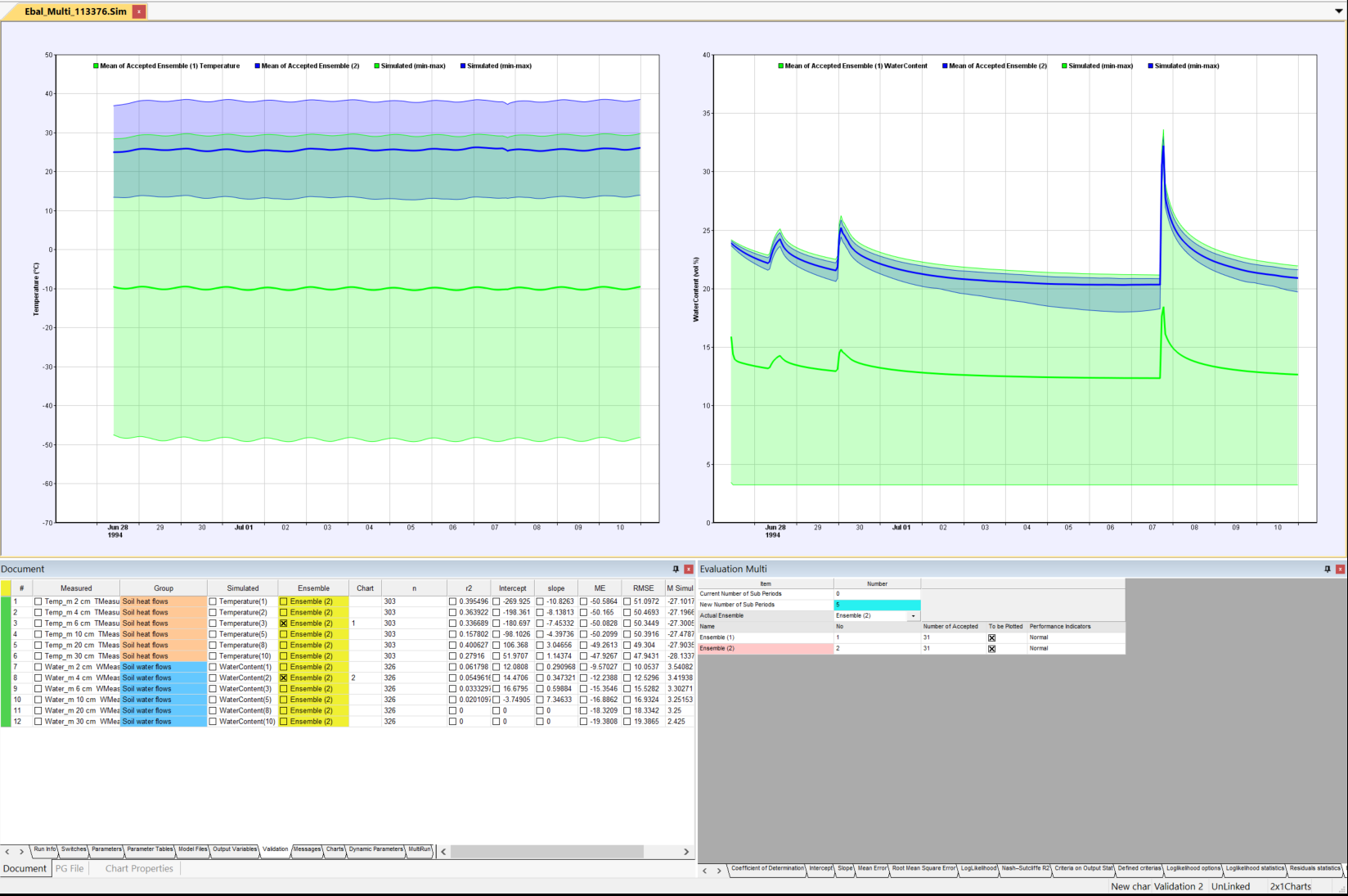Tick the RMSE checkbox with value 51.0972
The width and height of the screenshot is (1348, 896).
coord(627,601)
